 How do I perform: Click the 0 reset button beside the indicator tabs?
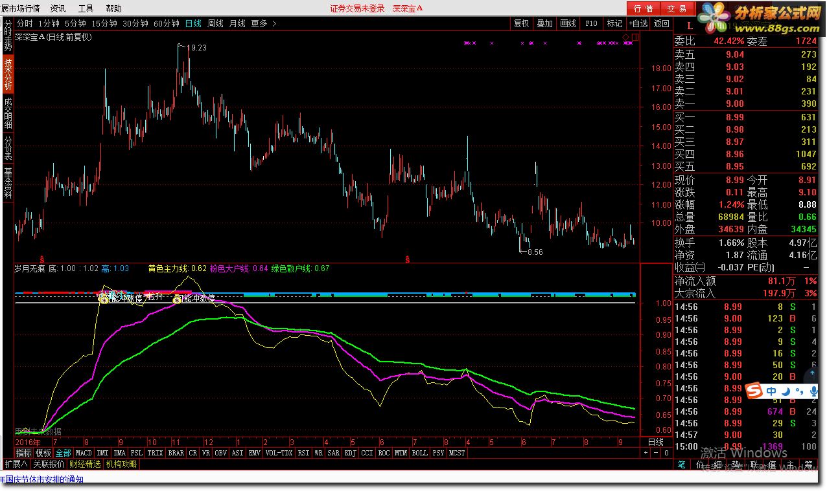click(x=666, y=453)
